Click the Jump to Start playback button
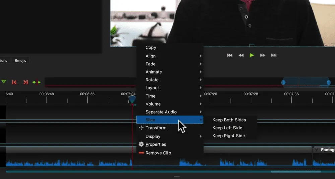Viewport: 335px width, 179px height. tap(230, 55)
